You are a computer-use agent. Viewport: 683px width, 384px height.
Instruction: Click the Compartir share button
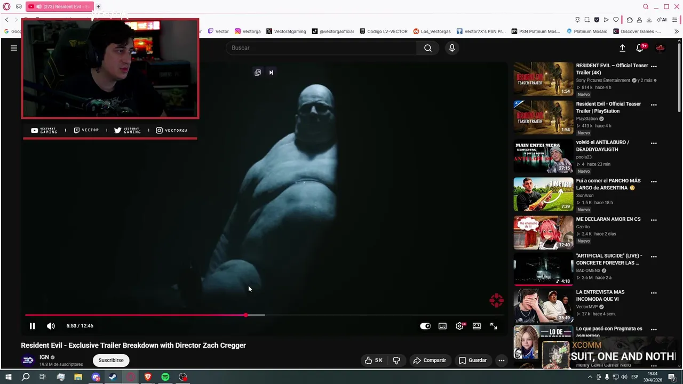[430, 361]
